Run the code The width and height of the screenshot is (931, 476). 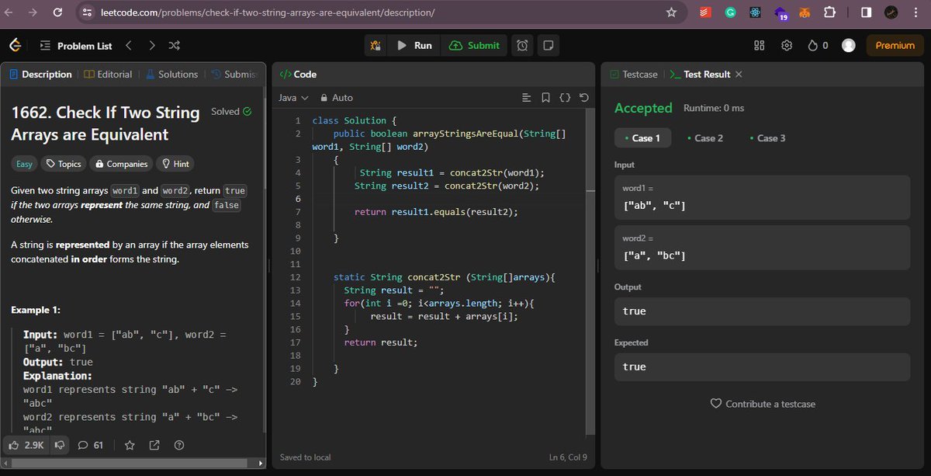(x=414, y=46)
